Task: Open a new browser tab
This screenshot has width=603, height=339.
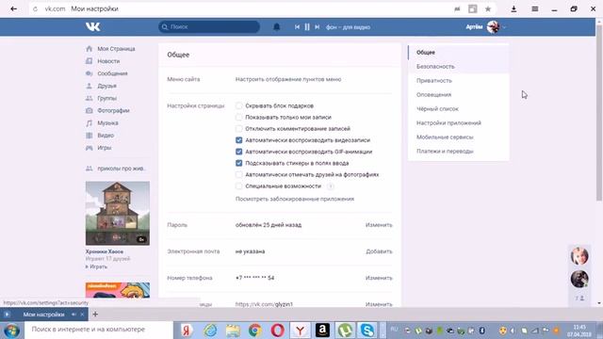Action: pyautogui.click(x=95, y=315)
